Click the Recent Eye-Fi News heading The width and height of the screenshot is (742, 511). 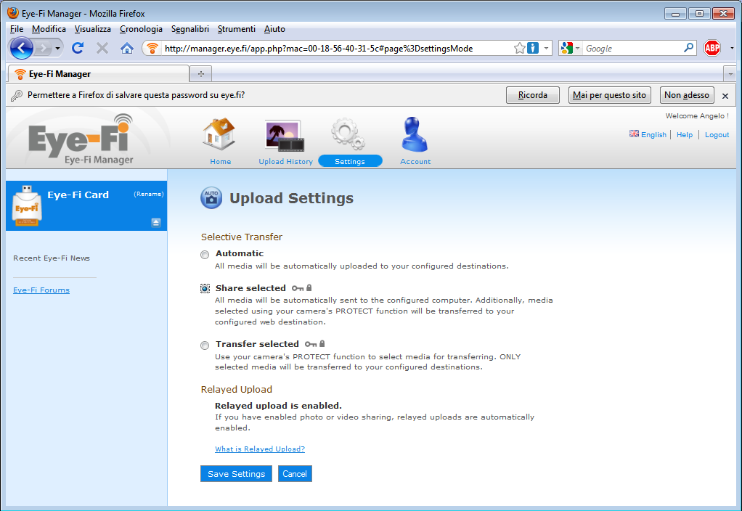click(x=52, y=258)
